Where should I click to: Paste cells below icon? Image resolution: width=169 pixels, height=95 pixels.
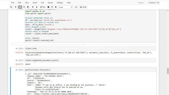click(x=28, y=7)
